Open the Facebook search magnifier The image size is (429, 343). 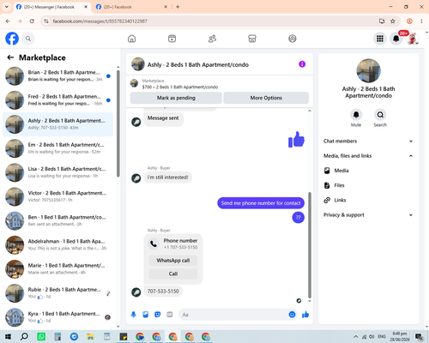28,39
